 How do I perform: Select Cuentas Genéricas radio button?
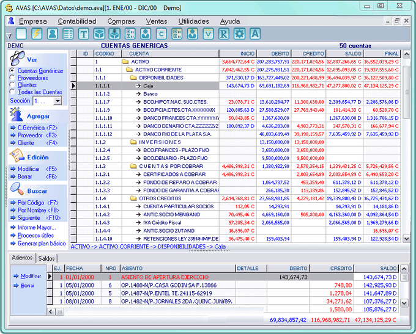[12, 71]
